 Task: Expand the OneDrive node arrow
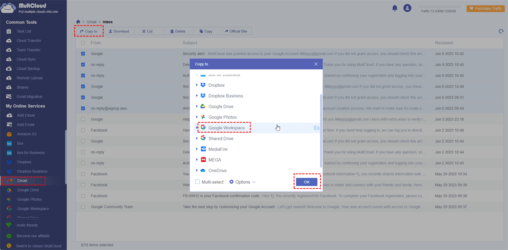tap(197, 170)
